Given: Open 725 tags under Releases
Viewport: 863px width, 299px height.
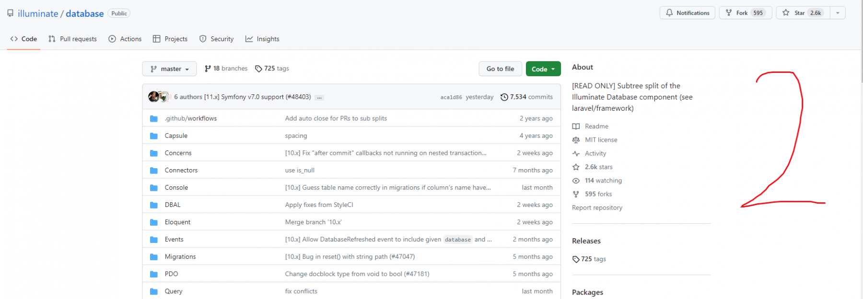Looking at the screenshot, I should coord(589,259).
